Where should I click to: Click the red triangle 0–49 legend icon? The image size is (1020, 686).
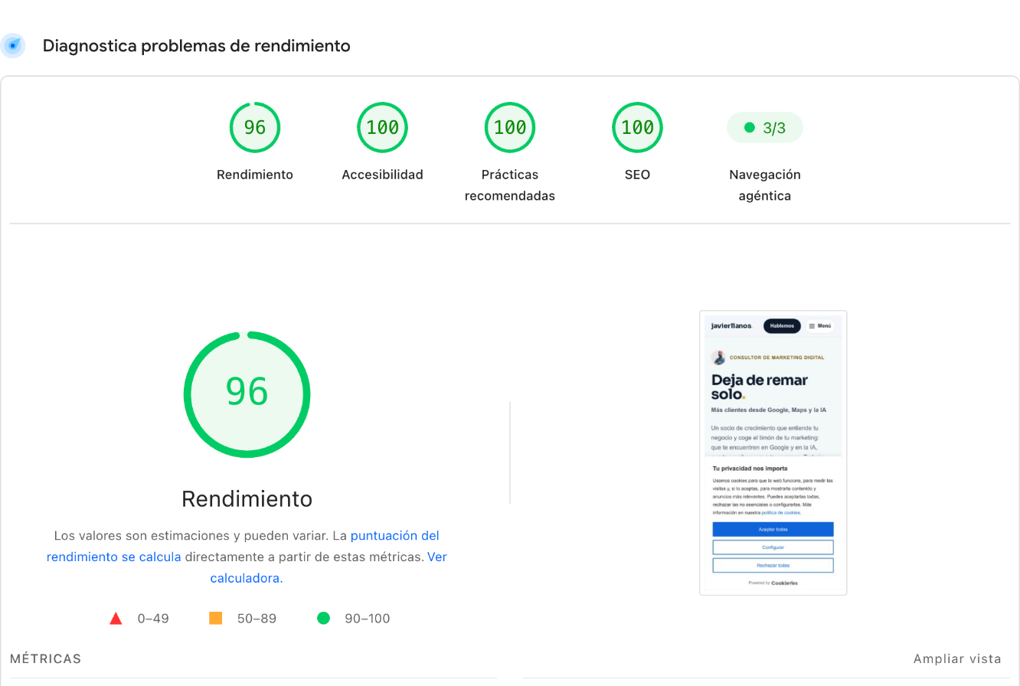116,618
